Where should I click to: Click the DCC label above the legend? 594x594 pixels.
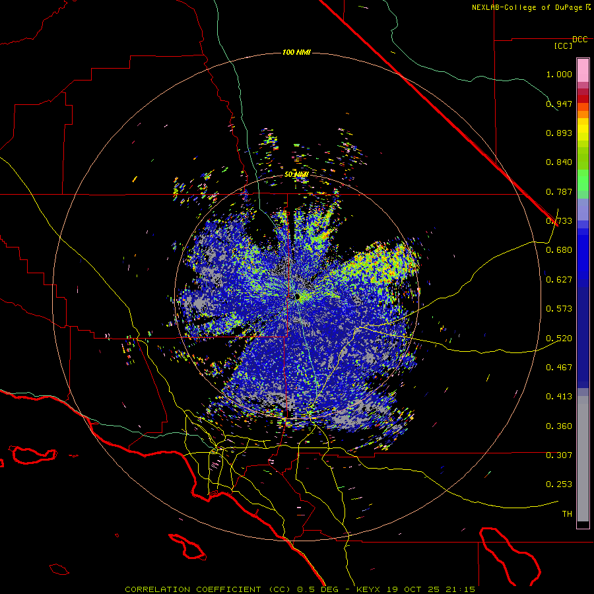pyautogui.click(x=579, y=40)
